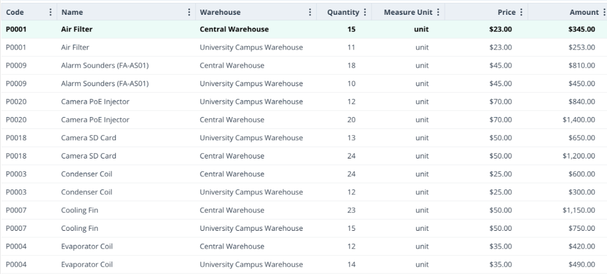Sort by the Code column header
Screen dimensions: 607x274
point(15,12)
